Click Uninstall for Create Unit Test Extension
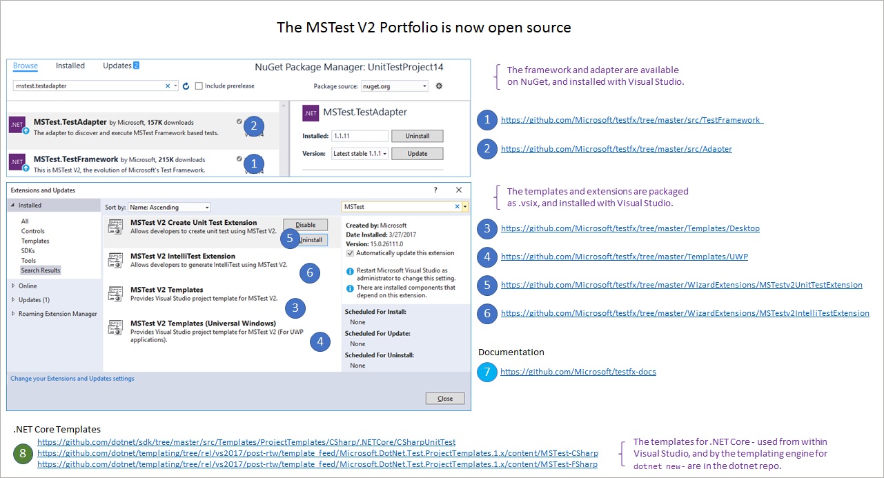This screenshot has height=478, width=884. pyautogui.click(x=311, y=240)
